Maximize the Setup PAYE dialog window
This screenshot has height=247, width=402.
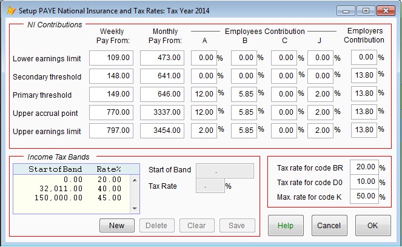click(x=366, y=11)
